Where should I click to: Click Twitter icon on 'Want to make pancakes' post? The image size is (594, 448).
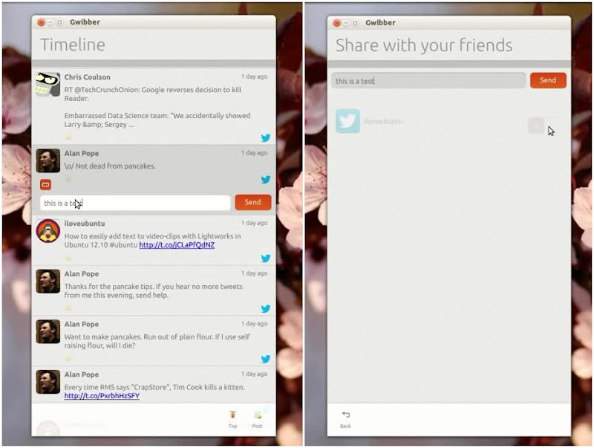(266, 359)
